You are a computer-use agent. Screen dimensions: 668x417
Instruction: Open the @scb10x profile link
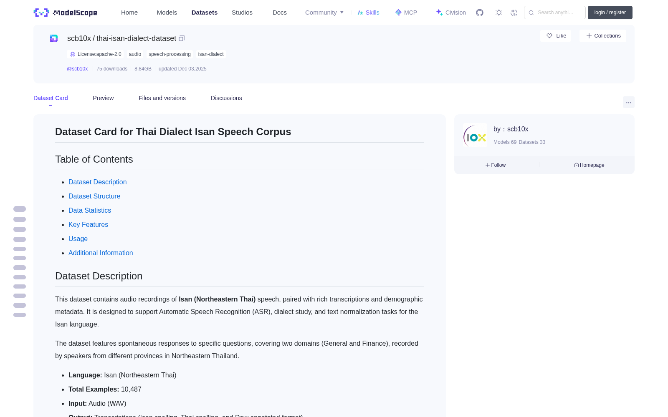pyautogui.click(x=77, y=69)
